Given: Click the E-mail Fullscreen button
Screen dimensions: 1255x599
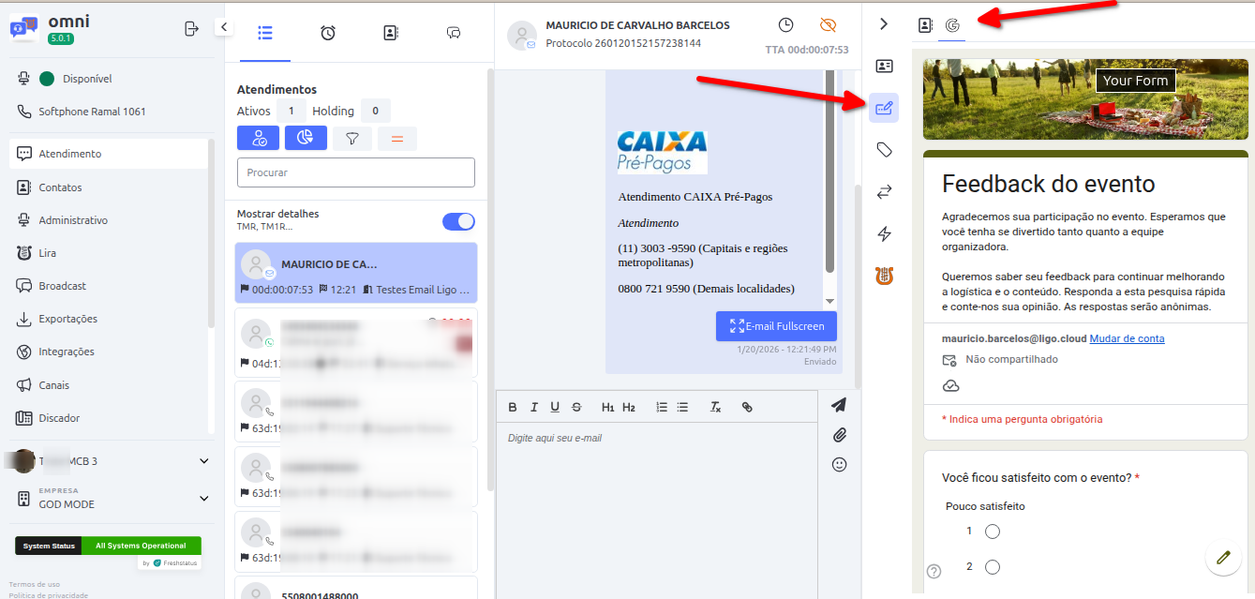Looking at the screenshot, I should point(776,325).
